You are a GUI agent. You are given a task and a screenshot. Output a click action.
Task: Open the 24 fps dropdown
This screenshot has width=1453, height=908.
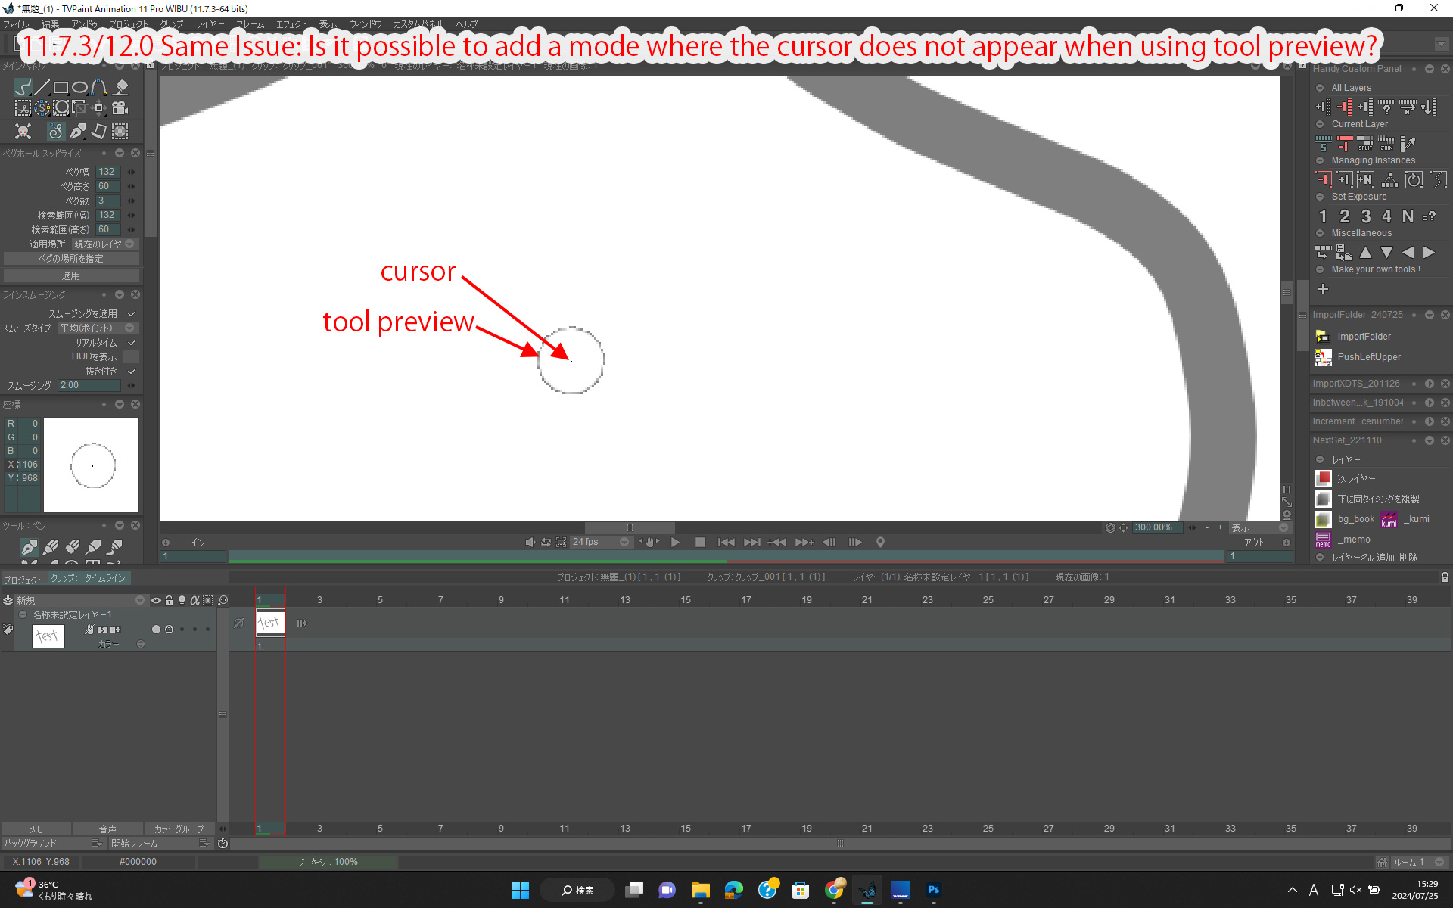pyautogui.click(x=600, y=542)
